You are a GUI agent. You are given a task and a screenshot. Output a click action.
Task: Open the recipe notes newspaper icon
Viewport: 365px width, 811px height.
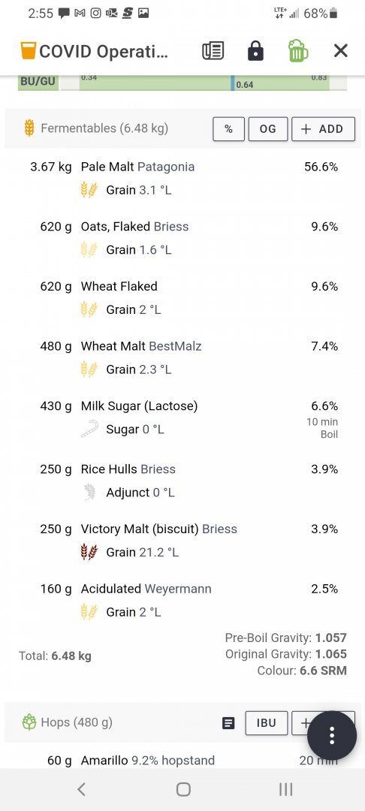[x=213, y=51]
